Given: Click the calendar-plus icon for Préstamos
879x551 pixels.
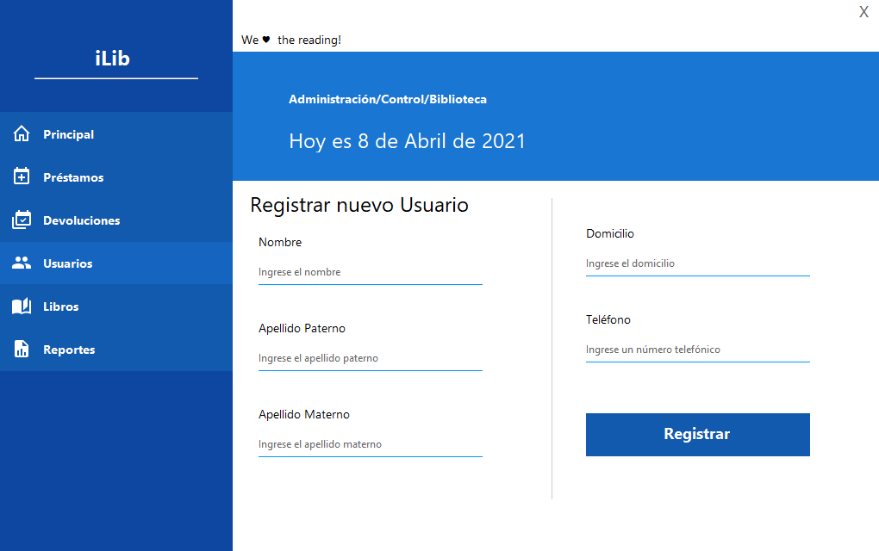Looking at the screenshot, I should pos(22,176).
